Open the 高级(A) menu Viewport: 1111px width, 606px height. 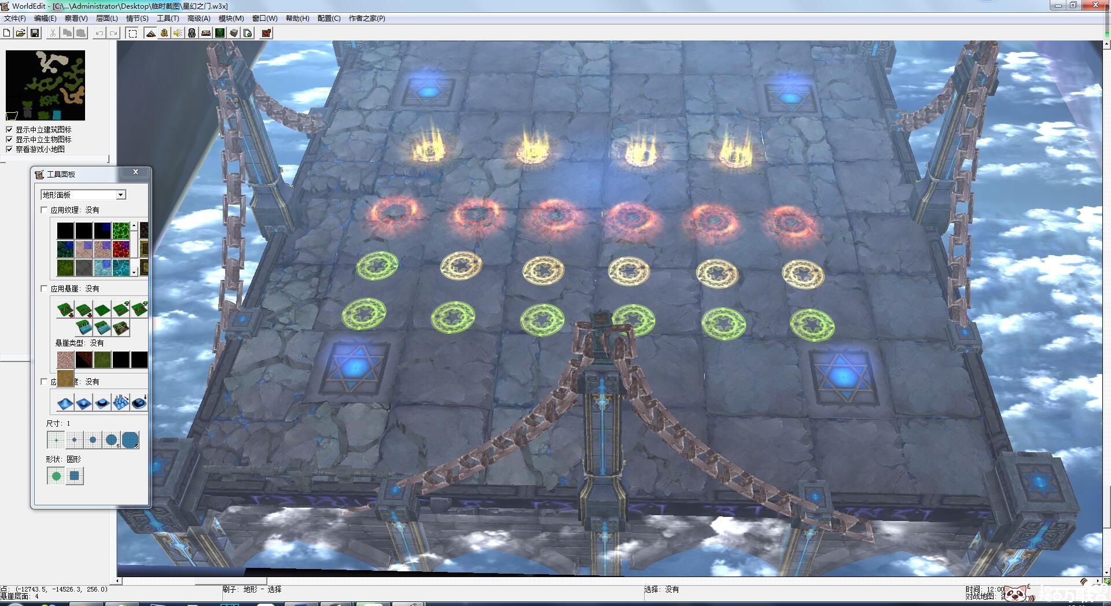coord(198,19)
